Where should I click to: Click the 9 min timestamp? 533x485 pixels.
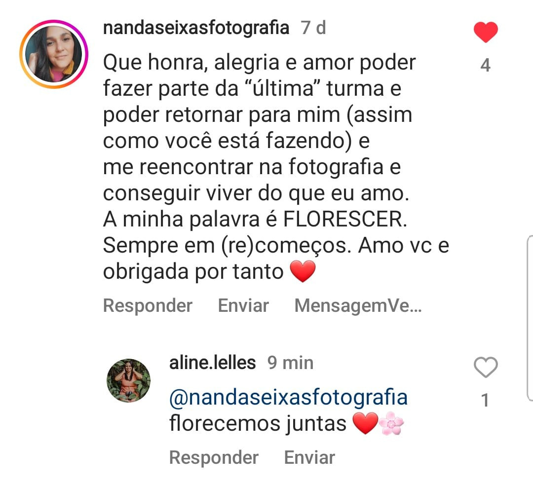290,363
